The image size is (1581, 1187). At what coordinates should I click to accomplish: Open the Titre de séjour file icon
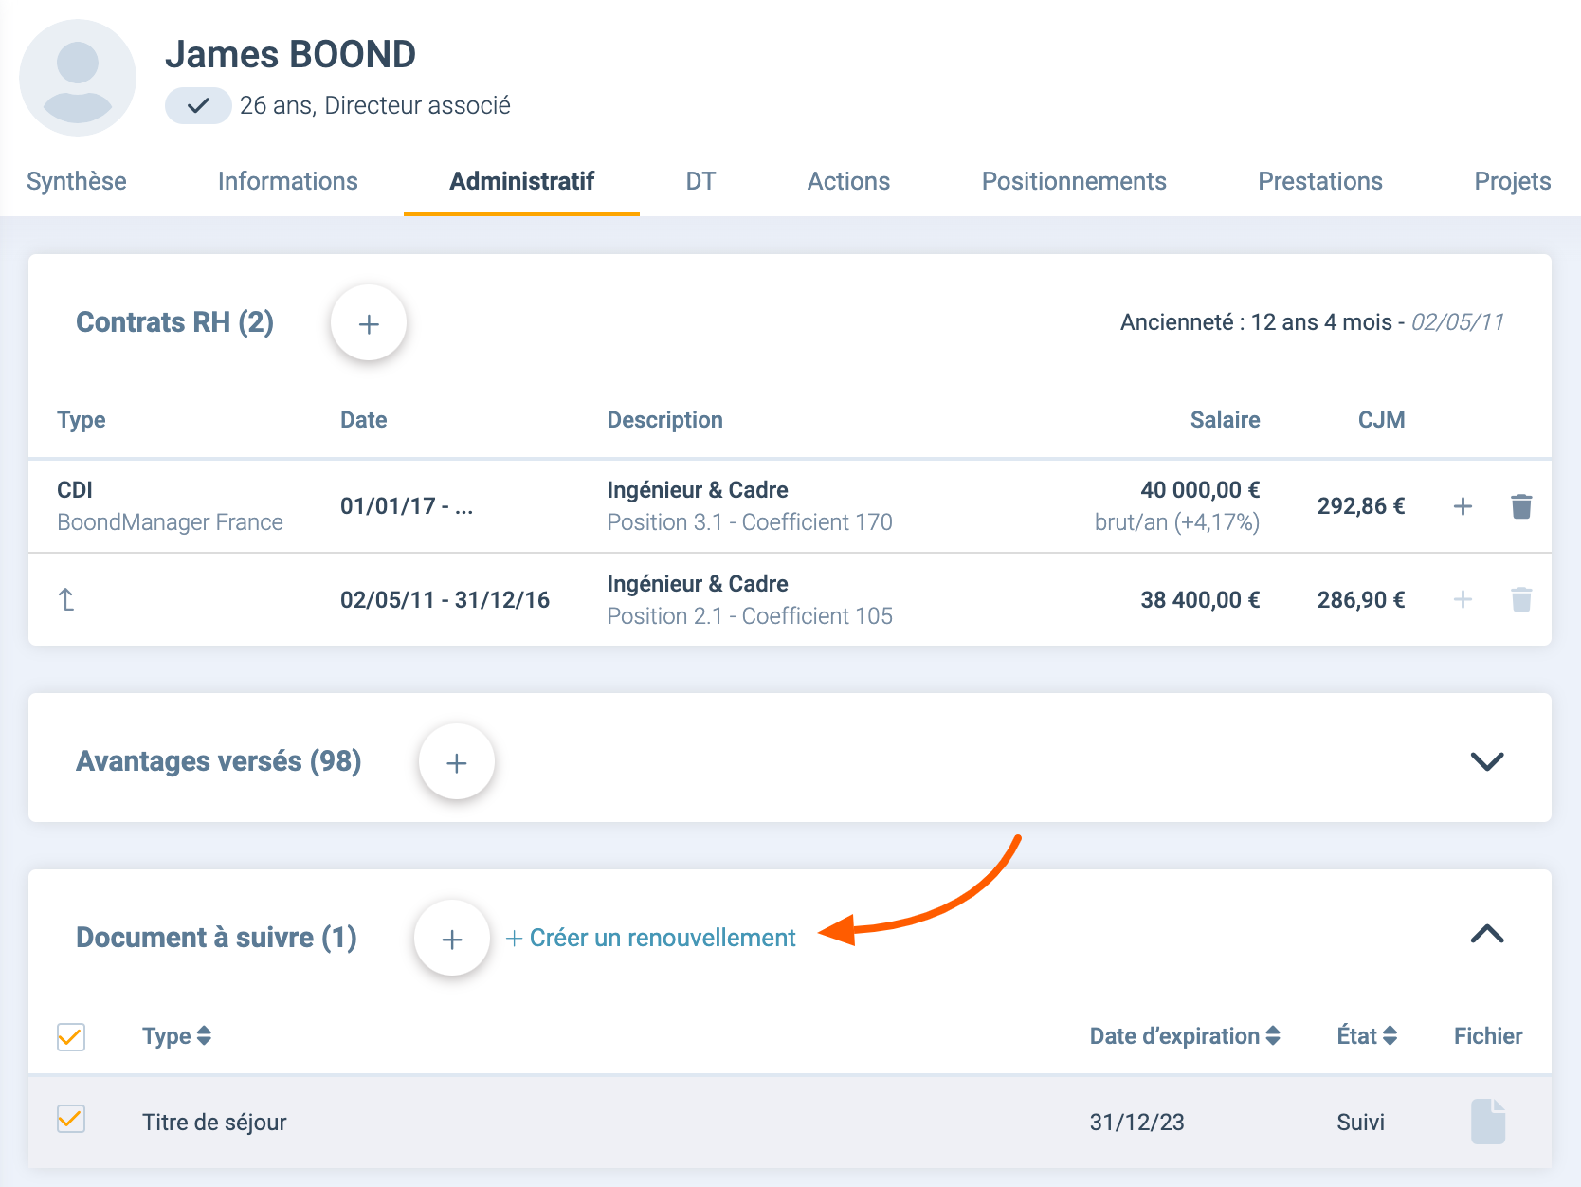point(1488,1122)
